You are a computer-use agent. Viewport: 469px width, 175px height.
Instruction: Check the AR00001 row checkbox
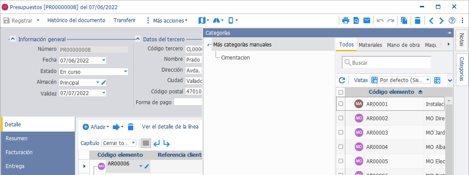point(341,104)
